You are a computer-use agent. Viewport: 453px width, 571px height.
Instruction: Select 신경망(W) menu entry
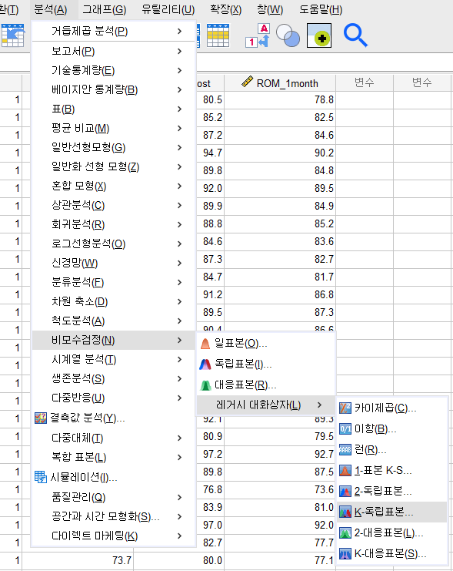pos(114,263)
